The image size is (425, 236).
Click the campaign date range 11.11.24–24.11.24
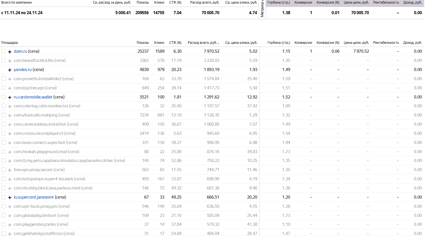22,13
